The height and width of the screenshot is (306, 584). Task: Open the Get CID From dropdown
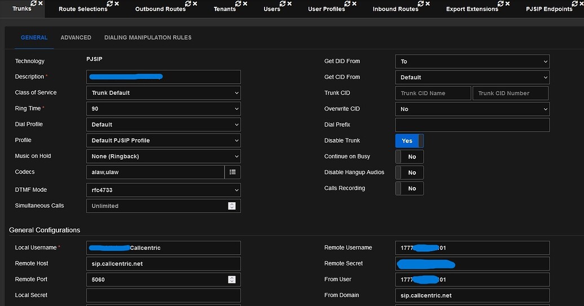(x=472, y=77)
